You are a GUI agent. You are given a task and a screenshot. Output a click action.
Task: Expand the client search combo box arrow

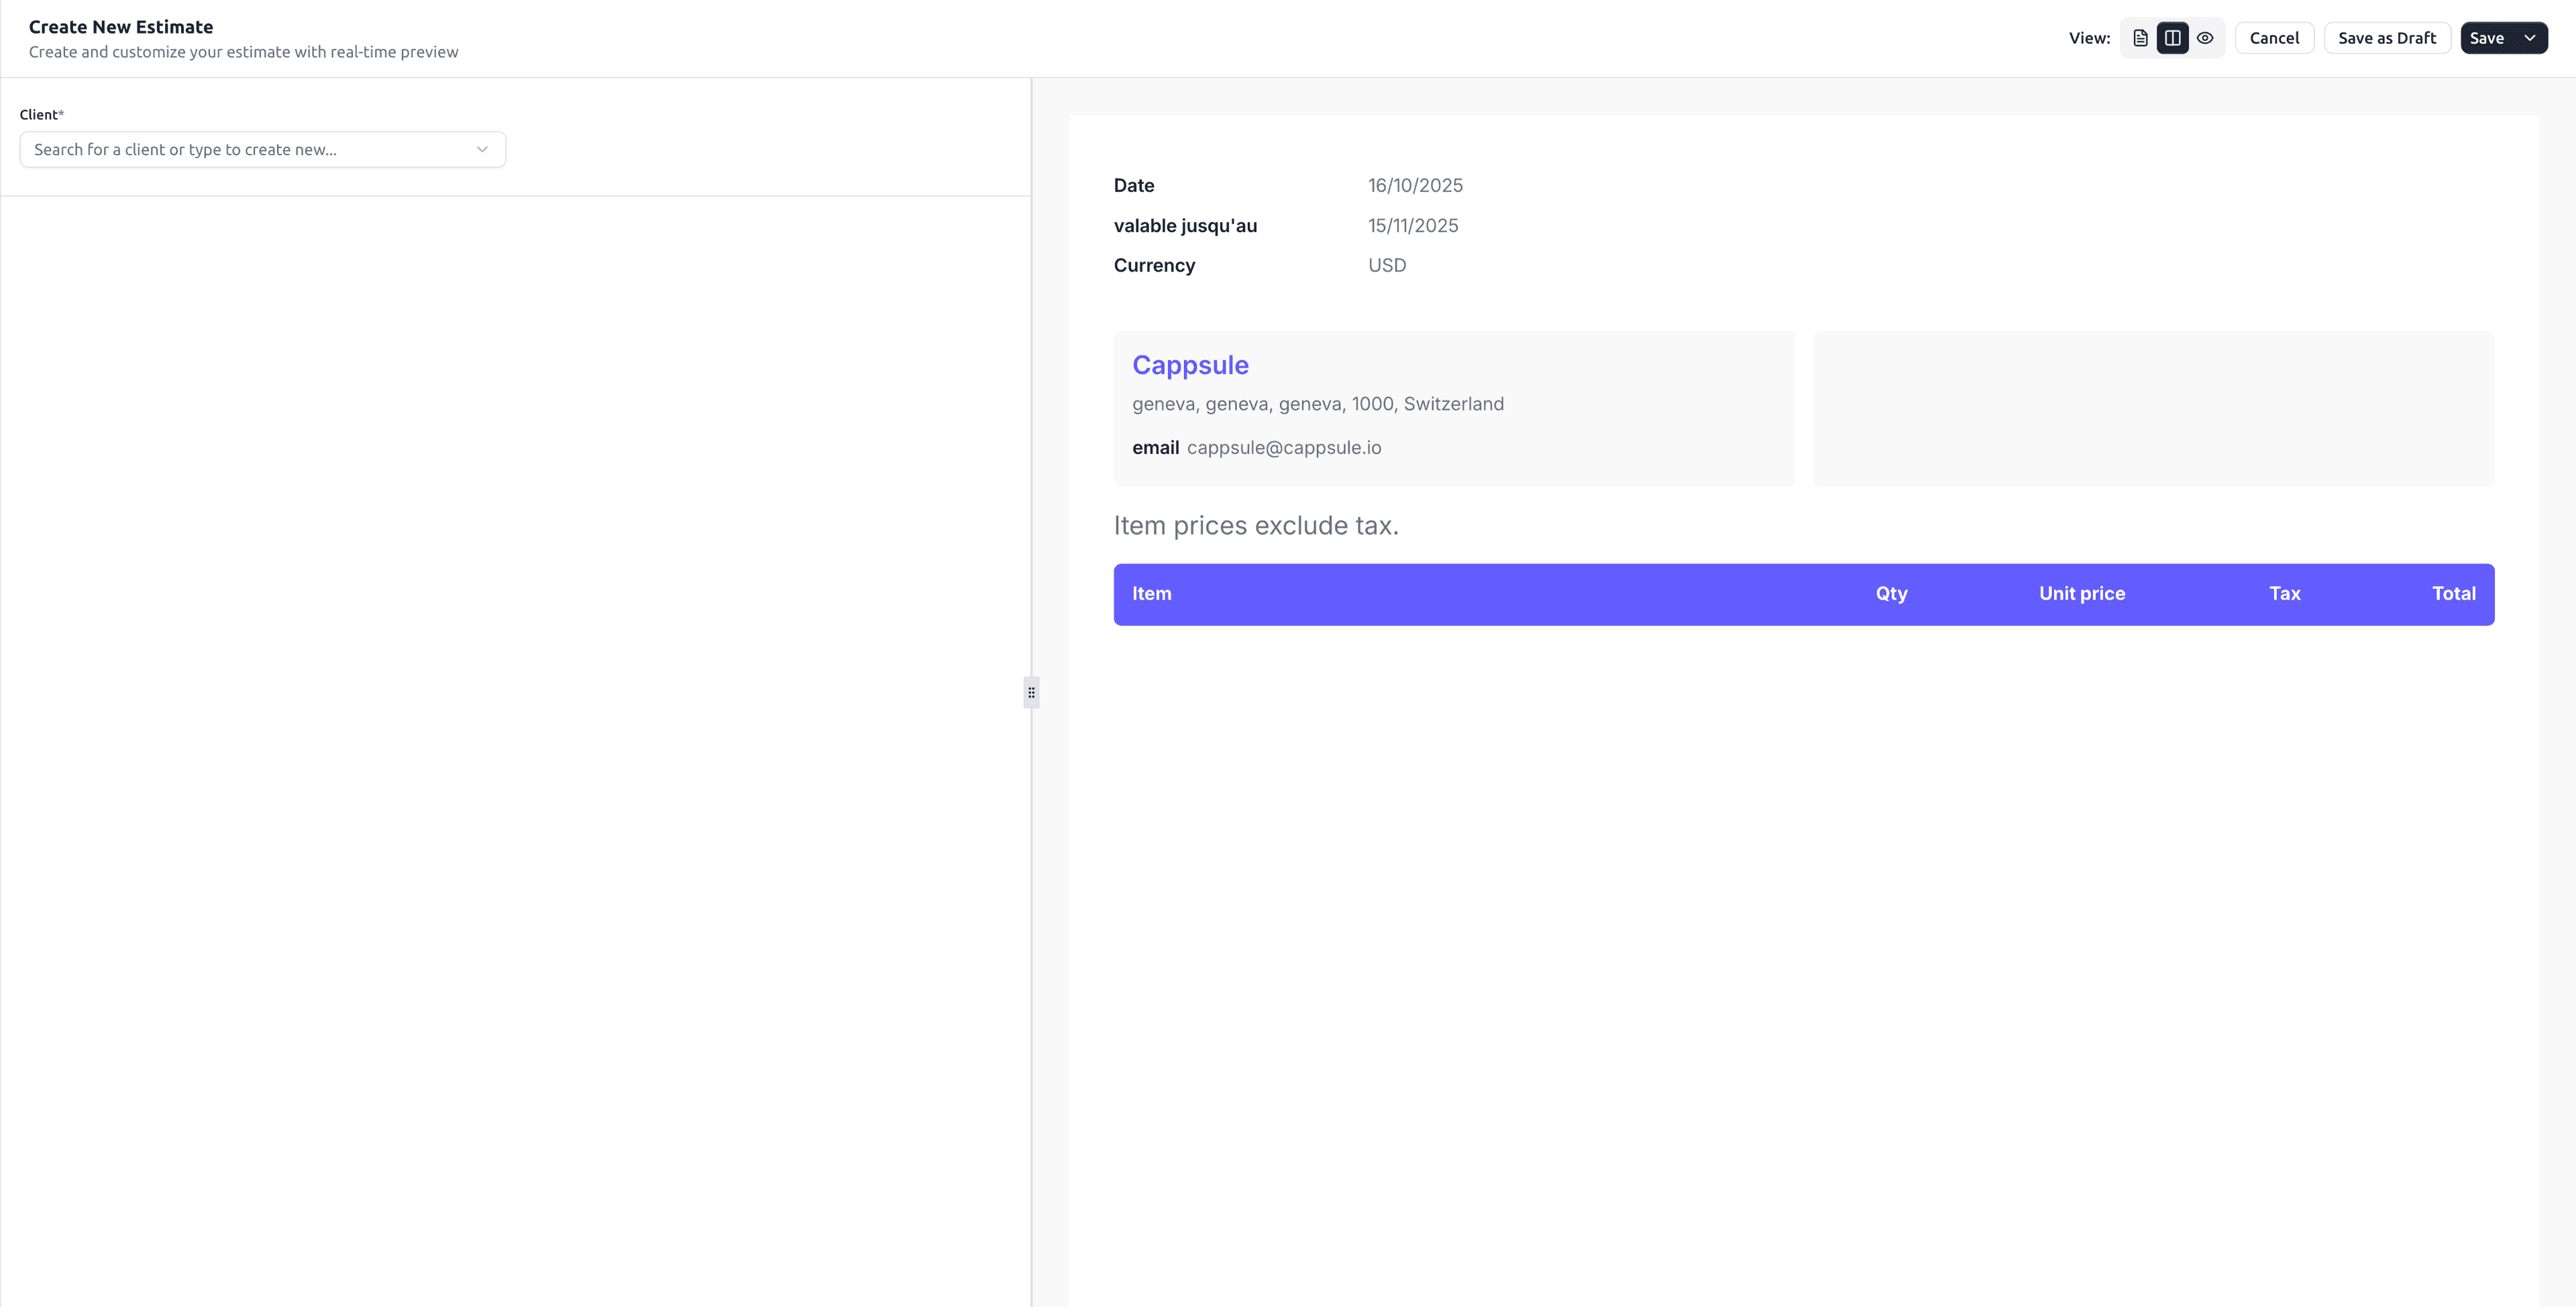click(484, 149)
